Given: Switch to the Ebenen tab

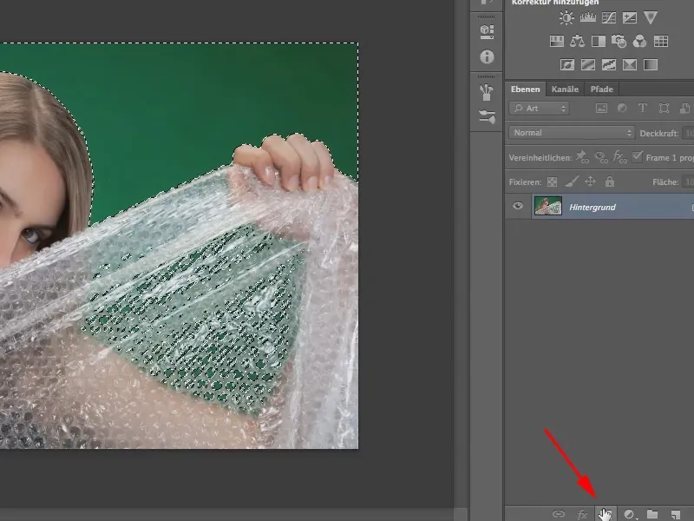Looking at the screenshot, I should tap(526, 89).
